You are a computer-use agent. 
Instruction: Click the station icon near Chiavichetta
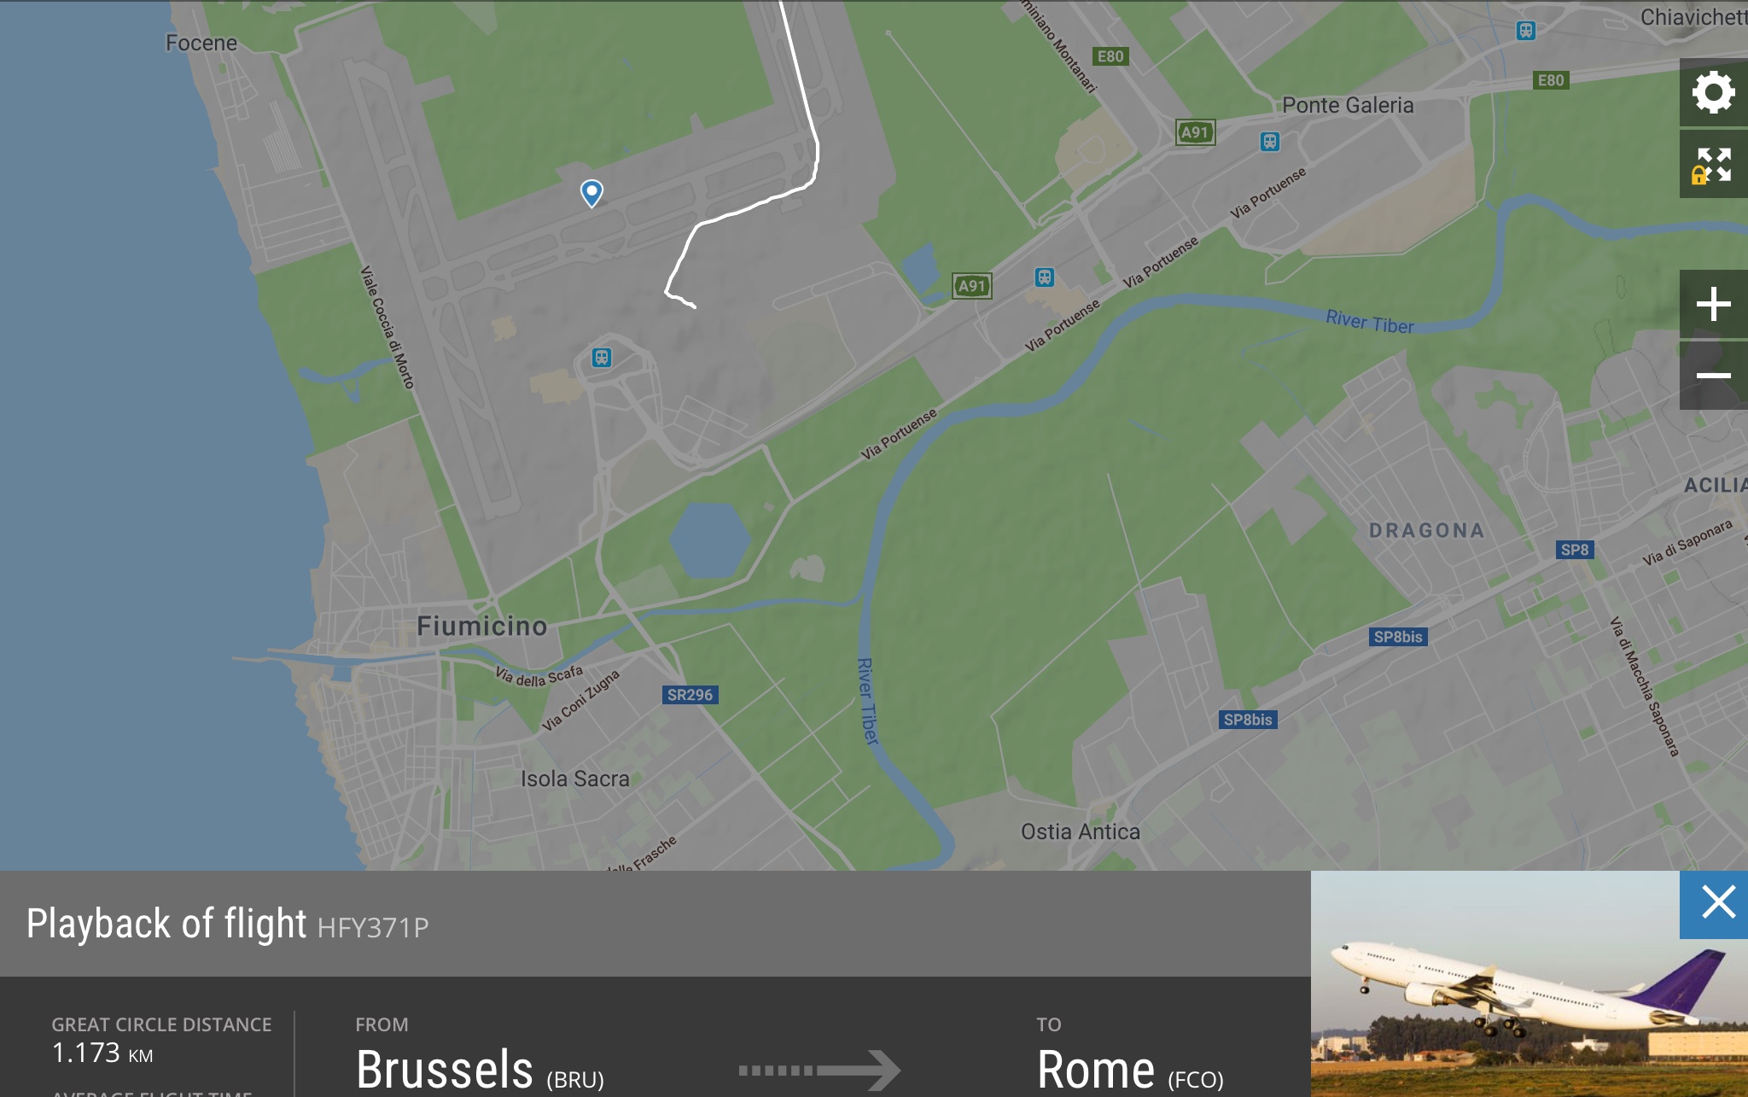point(1526,31)
